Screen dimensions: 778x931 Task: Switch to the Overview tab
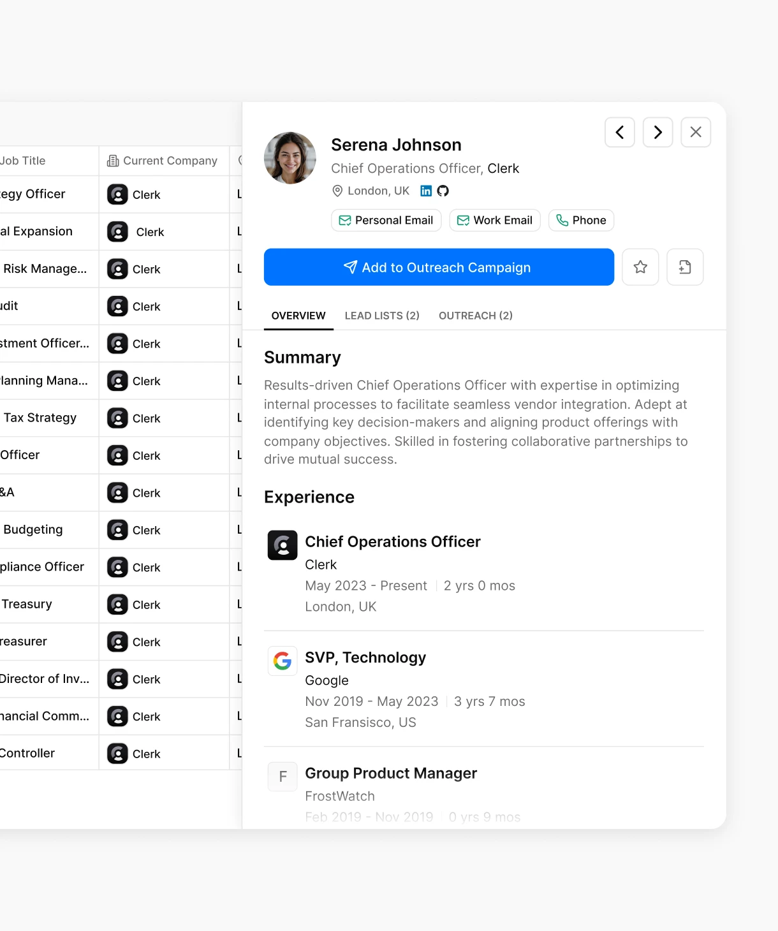coord(298,316)
